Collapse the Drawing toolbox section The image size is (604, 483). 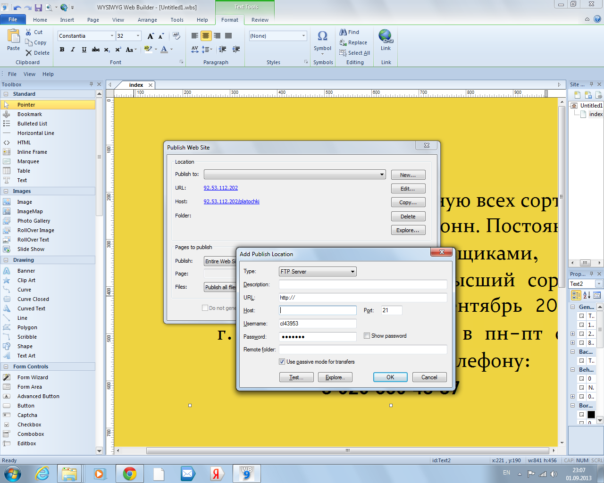coord(6,260)
